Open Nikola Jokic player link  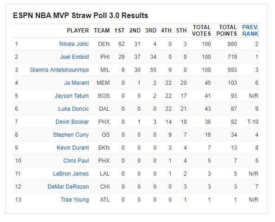(x=74, y=44)
